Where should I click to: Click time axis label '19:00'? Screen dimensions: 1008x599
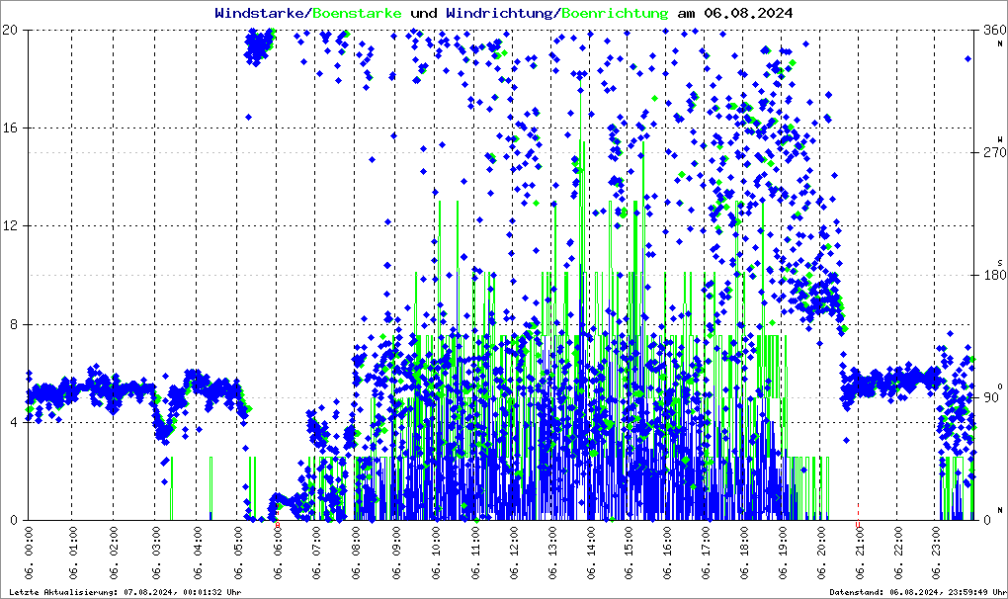coord(783,542)
